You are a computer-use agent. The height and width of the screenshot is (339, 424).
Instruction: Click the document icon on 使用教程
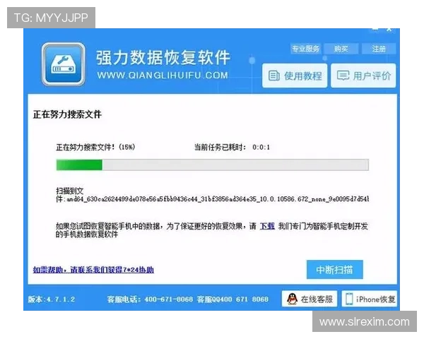click(274, 76)
